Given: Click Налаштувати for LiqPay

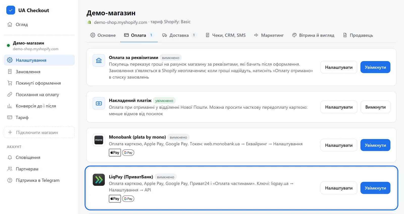Looking at the screenshot, I should 339,188.
